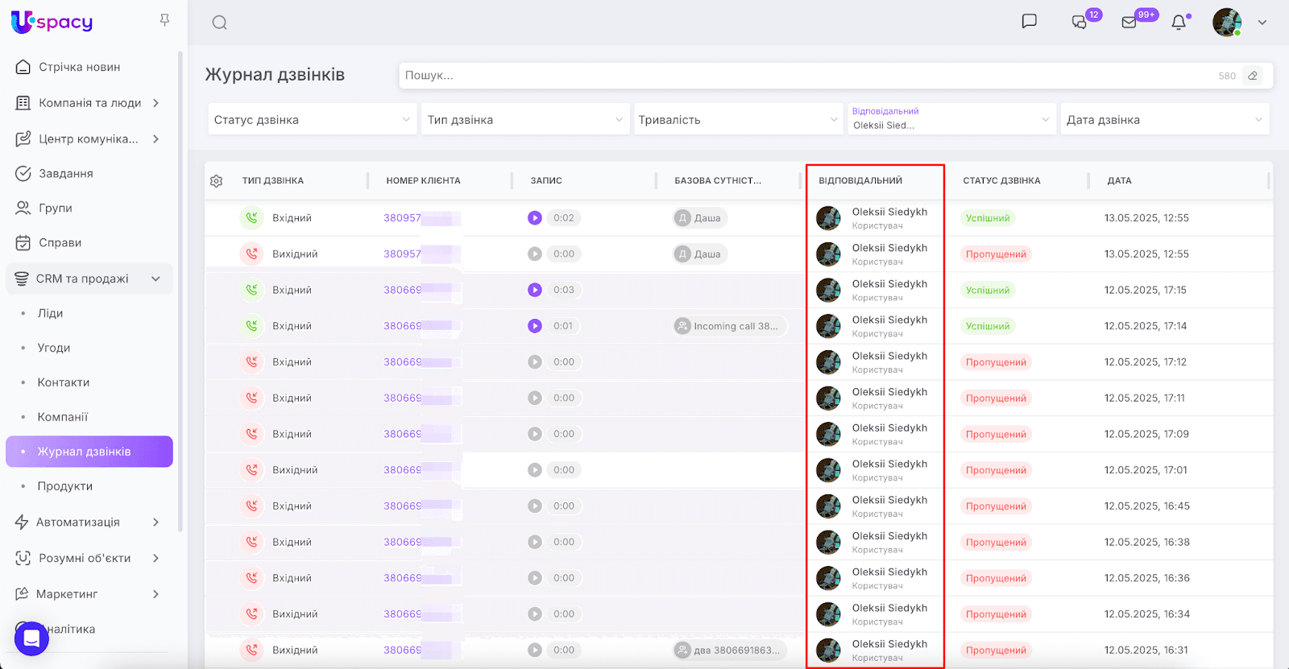Image resolution: width=1289 pixels, height=669 pixels.
Task: Click the client number in the first row
Action: [x=402, y=218]
